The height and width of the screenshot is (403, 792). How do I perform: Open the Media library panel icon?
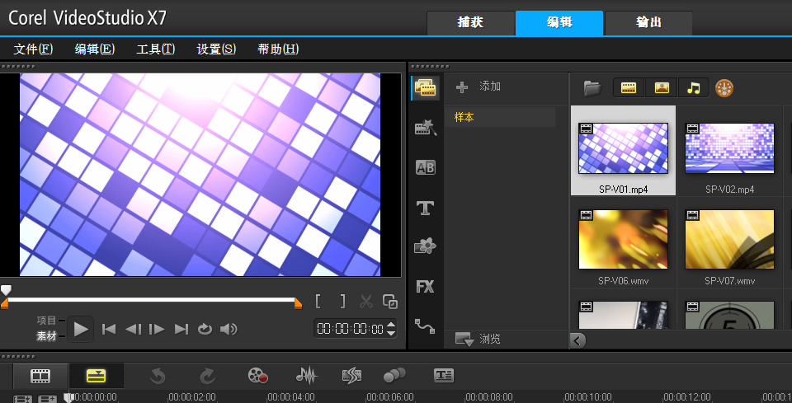point(426,87)
